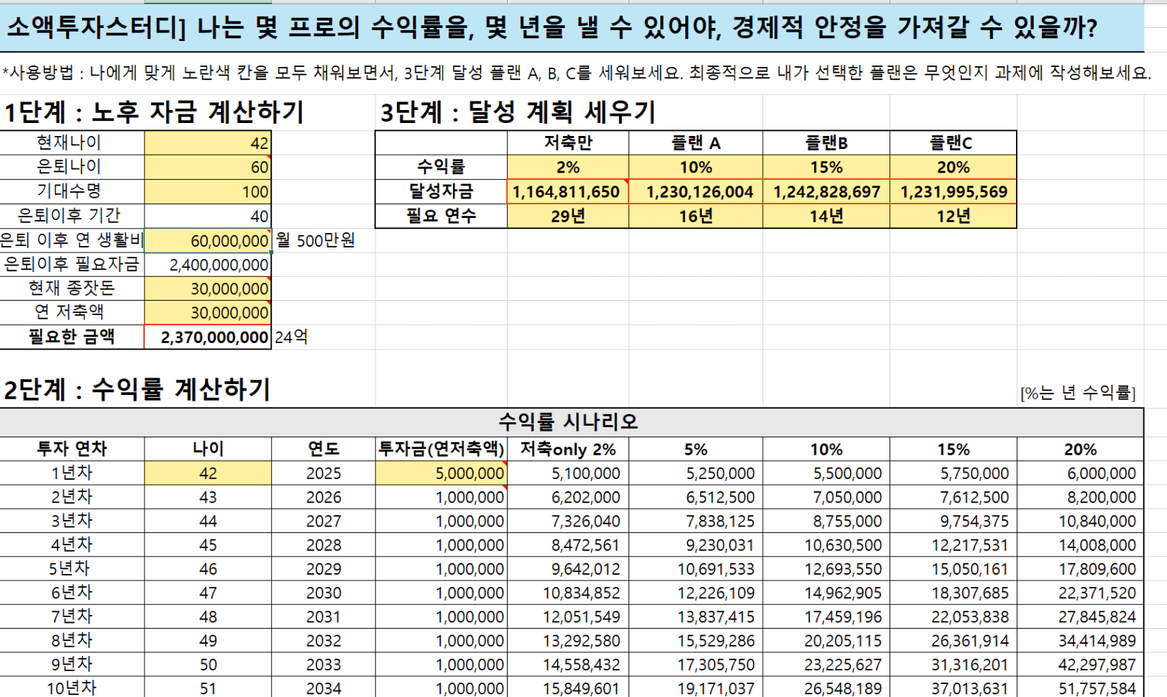
Task: Select the 플랜B 15% return rate cell
Action: [826, 167]
